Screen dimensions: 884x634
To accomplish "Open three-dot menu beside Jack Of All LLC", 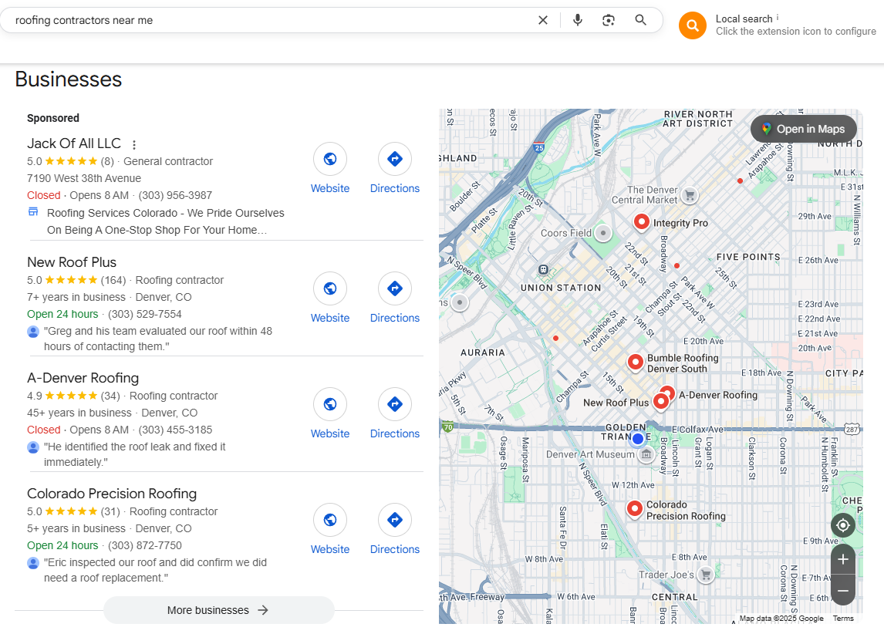I will coord(134,145).
